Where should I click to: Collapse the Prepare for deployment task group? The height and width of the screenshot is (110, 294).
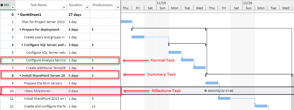(x=21, y=30)
